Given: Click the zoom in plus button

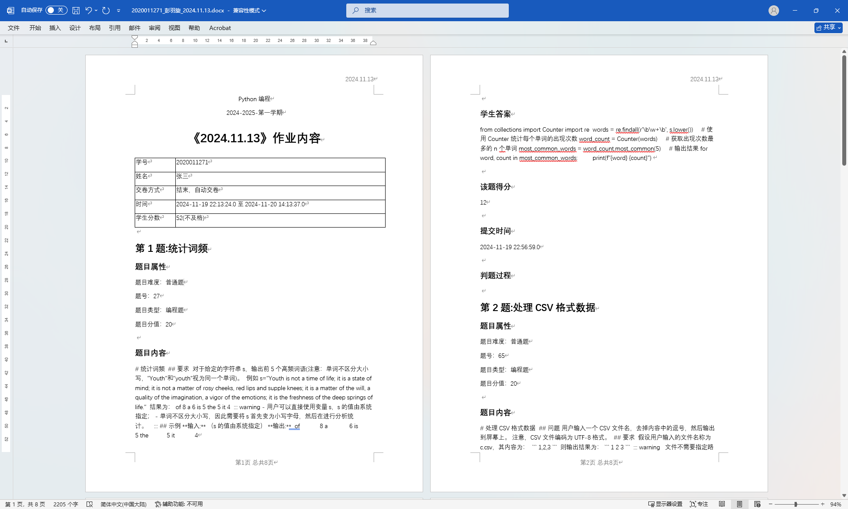Looking at the screenshot, I should [x=822, y=504].
